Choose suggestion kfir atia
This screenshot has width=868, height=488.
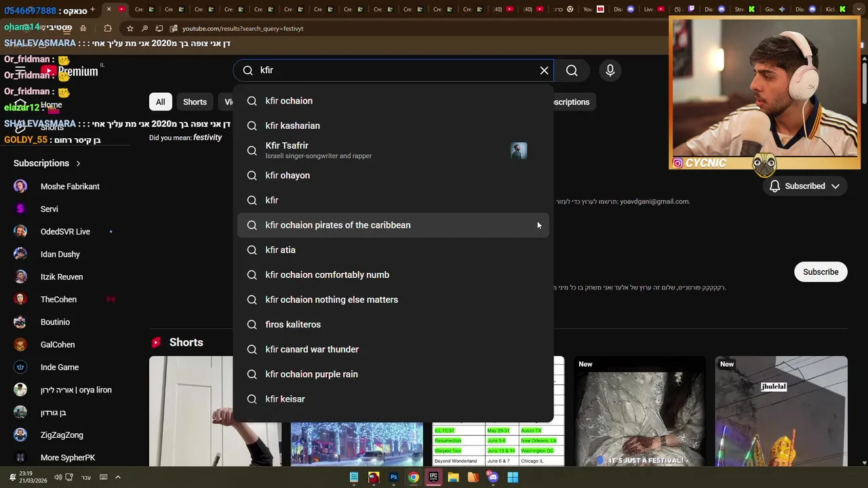click(393, 250)
